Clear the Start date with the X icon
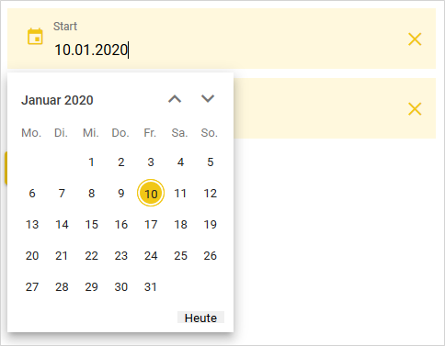The height and width of the screenshot is (346, 445). [x=415, y=39]
